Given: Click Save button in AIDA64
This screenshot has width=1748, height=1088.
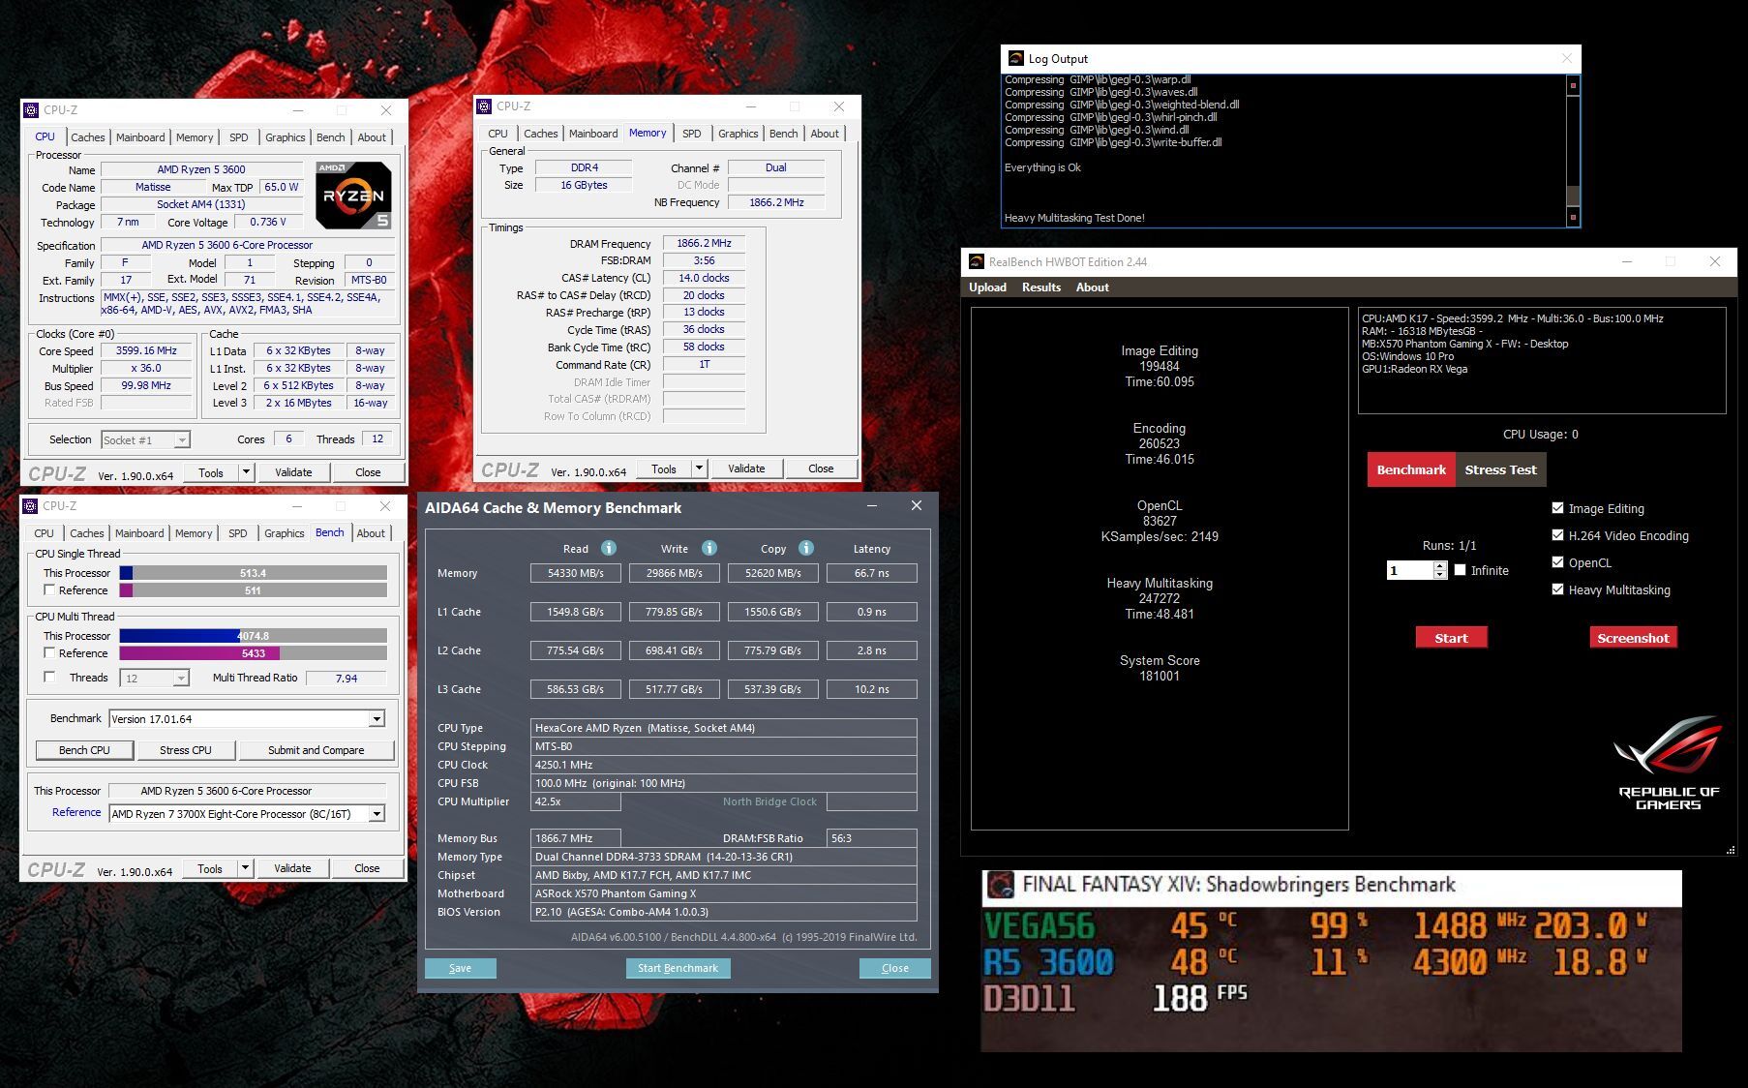Looking at the screenshot, I should [x=461, y=968].
